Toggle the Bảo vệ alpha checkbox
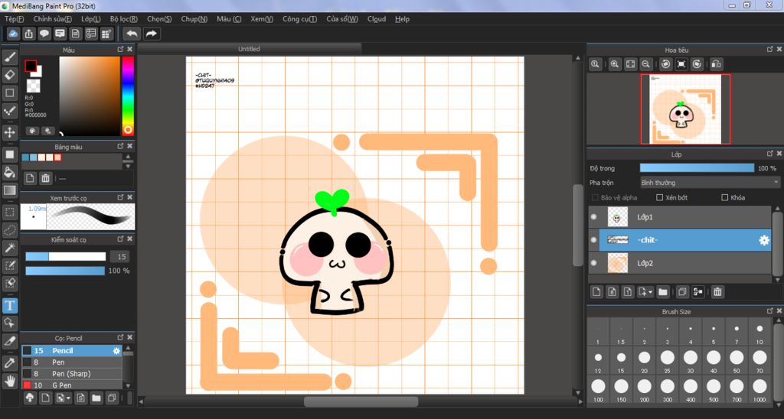This screenshot has width=784, height=419. [595, 198]
